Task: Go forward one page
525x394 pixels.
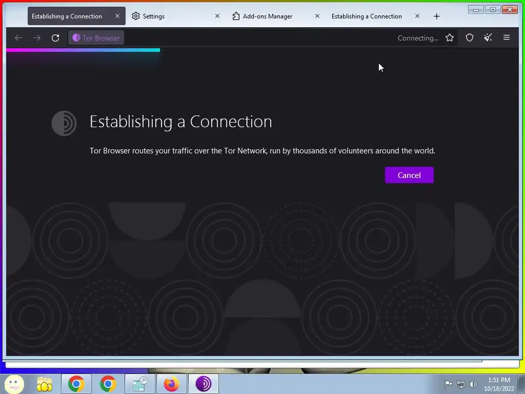Action: 37,38
